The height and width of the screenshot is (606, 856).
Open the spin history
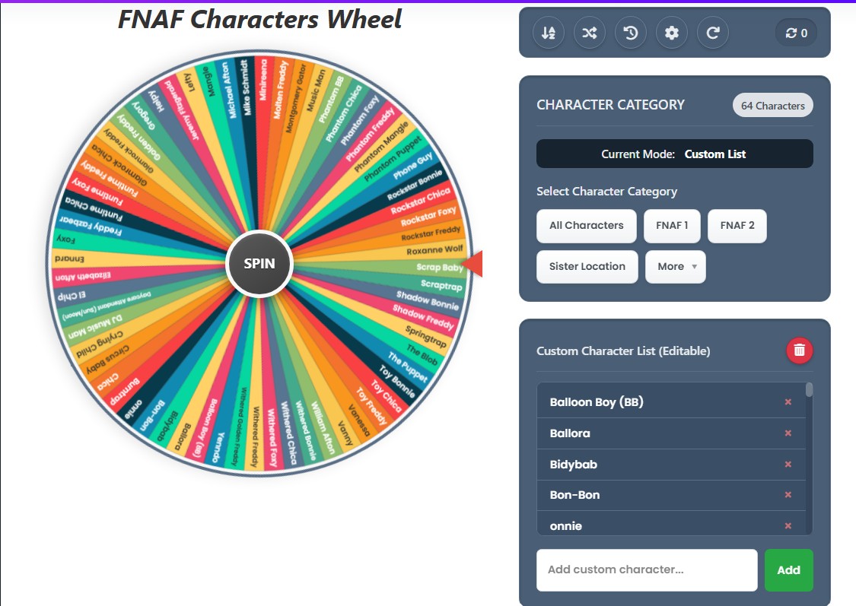click(631, 33)
